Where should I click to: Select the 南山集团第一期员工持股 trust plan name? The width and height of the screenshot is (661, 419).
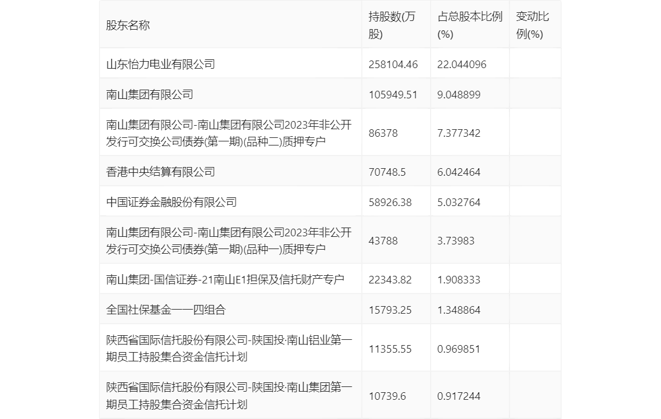click(x=229, y=396)
